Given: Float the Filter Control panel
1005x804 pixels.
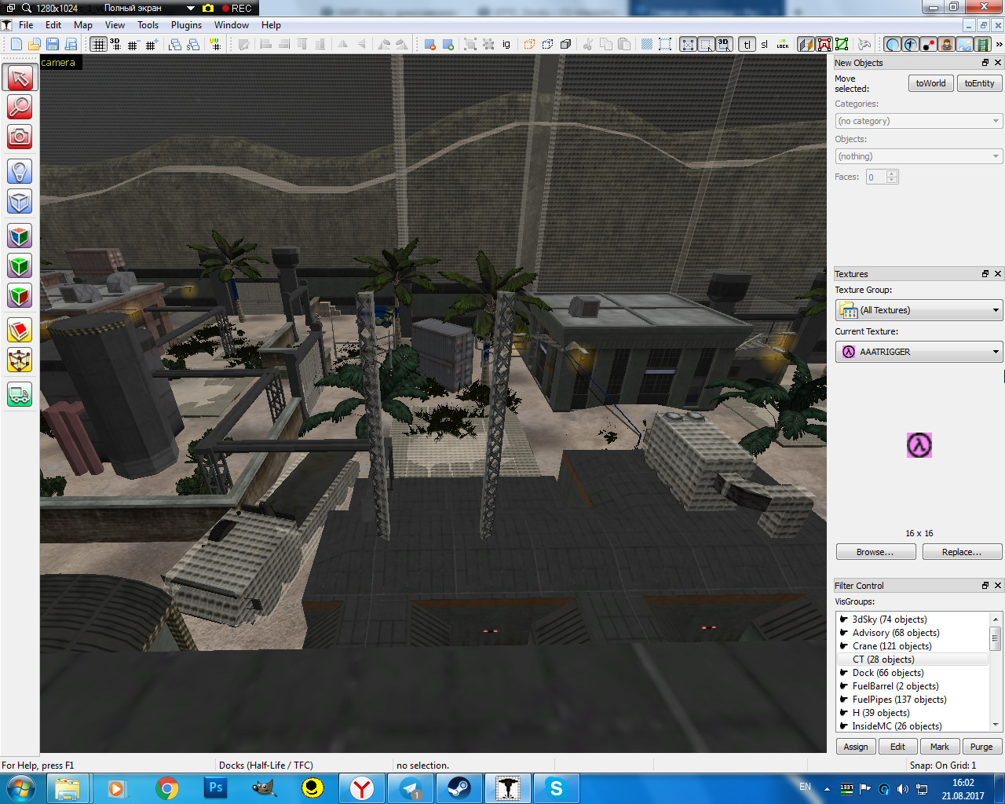Looking at the screenshot, I should click(985, 586).
